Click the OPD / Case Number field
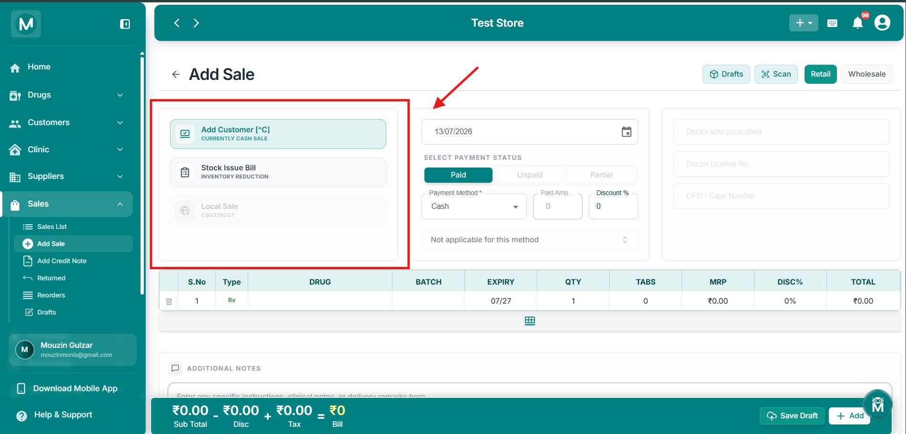The width and height of the screenshot is (906, 434). (781, 196)
